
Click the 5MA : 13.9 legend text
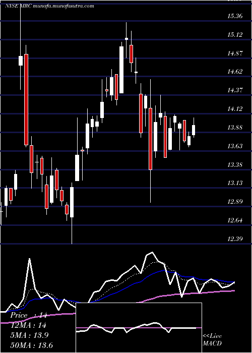tap(29, 335)
